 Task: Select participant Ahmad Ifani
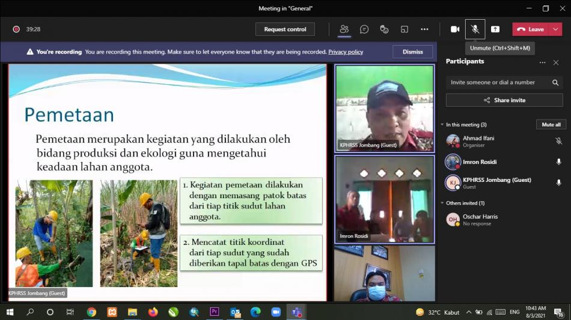pos(504,141)
